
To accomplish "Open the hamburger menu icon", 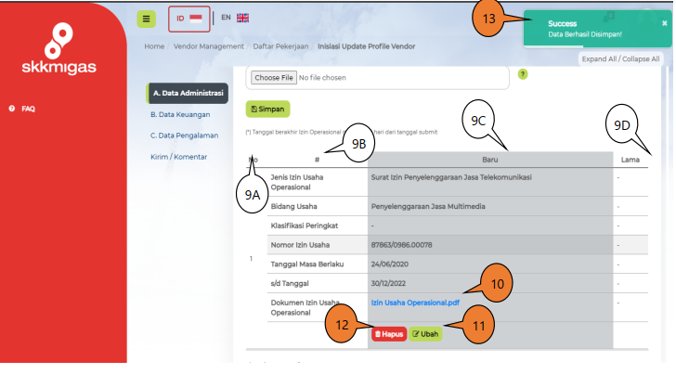I will point(146,19).
